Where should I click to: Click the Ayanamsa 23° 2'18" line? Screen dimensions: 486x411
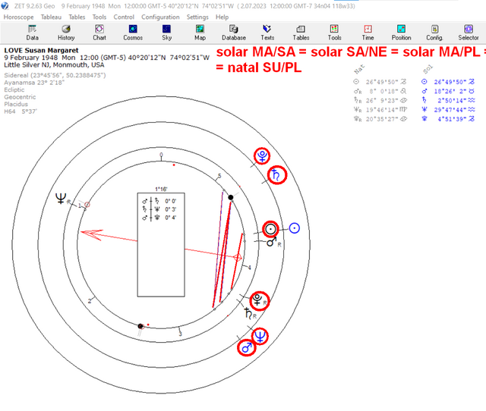(x=34, y=83)
